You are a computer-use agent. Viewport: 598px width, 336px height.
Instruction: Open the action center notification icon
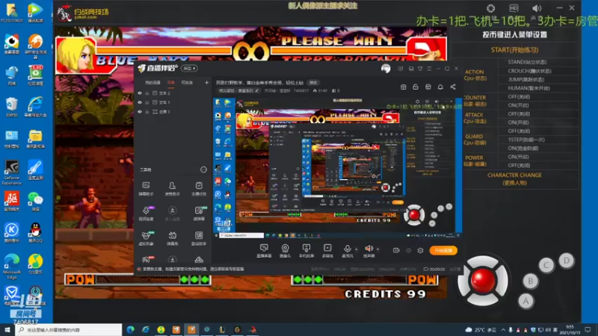[588, 329]
